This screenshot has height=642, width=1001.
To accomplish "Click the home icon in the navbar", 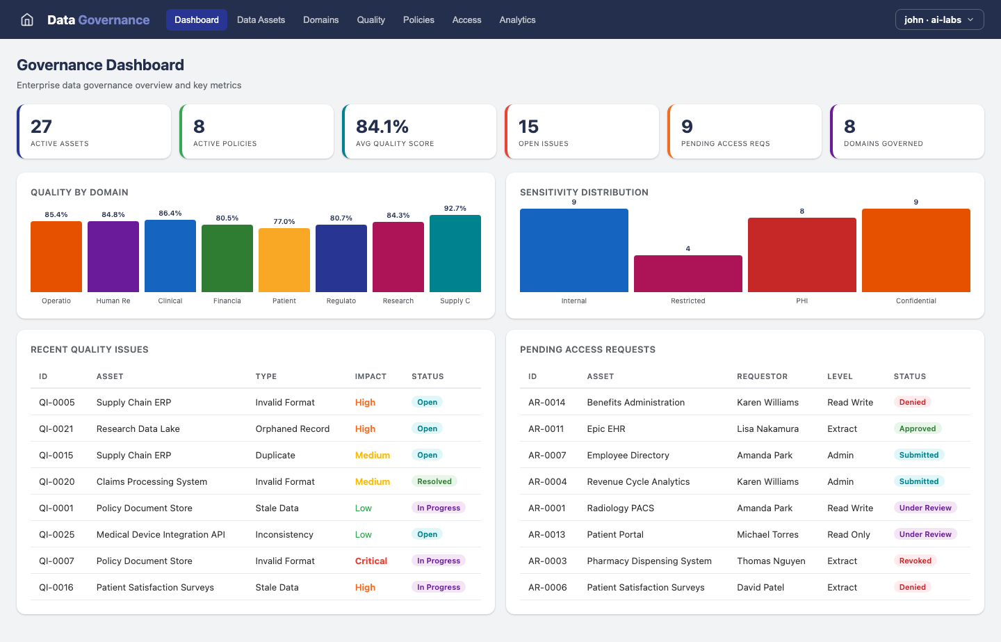I will click(26, 19).
